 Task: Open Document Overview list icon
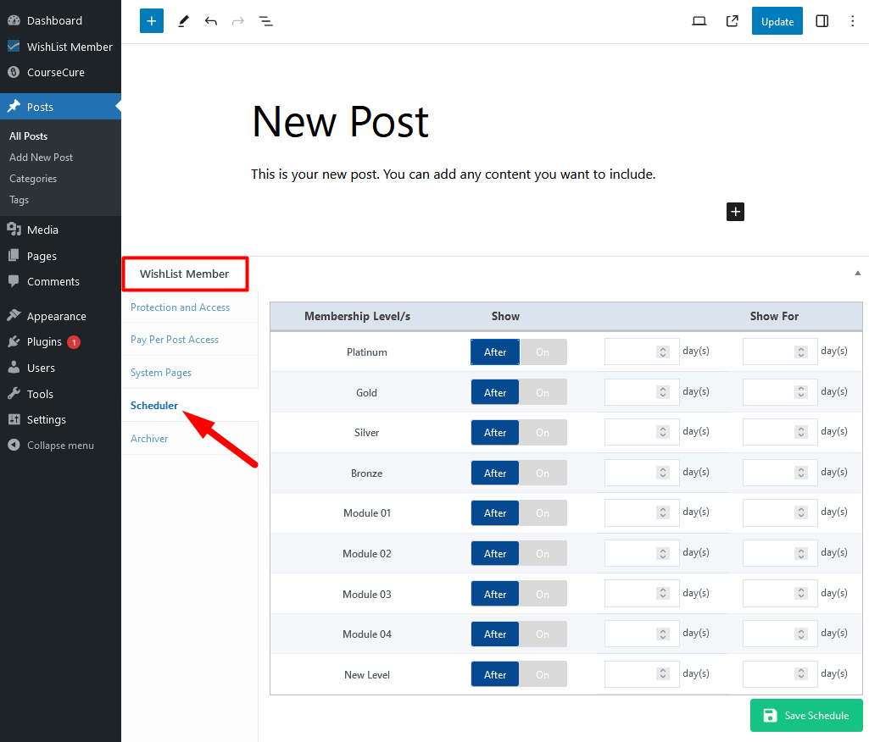tap(266, 21)
